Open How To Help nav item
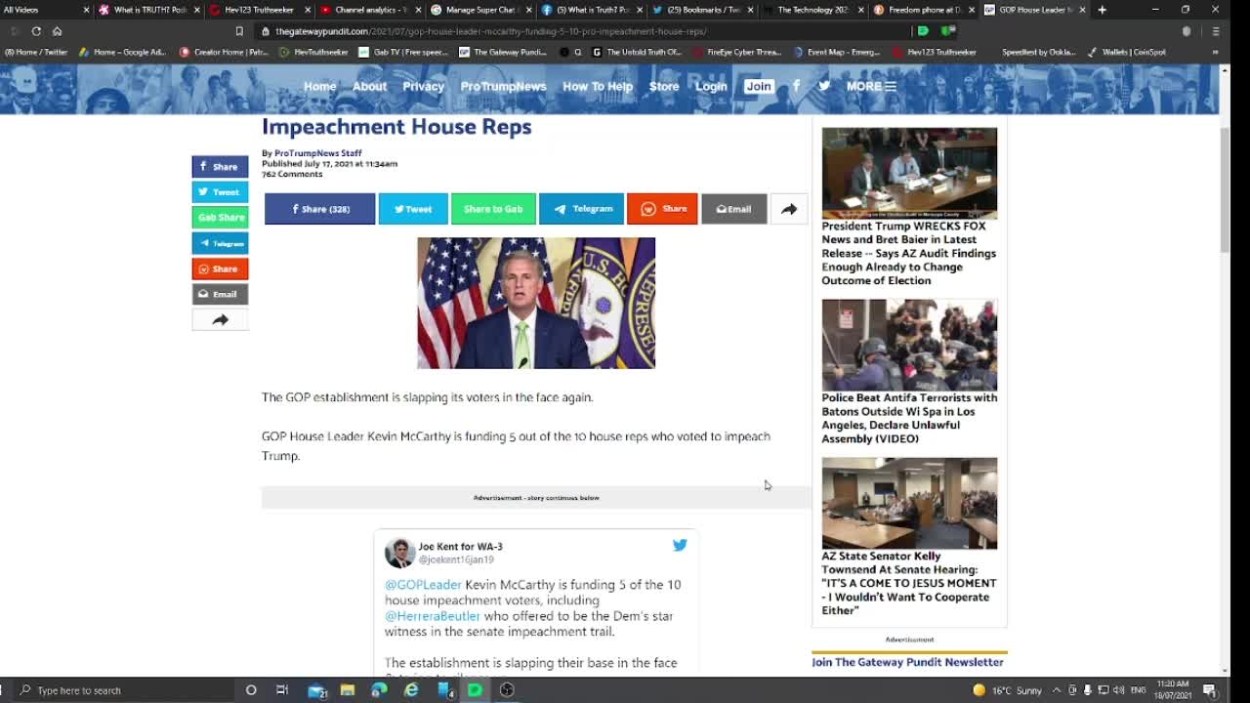The height and width of the screenshot is (703, 1250). (598, 86)
